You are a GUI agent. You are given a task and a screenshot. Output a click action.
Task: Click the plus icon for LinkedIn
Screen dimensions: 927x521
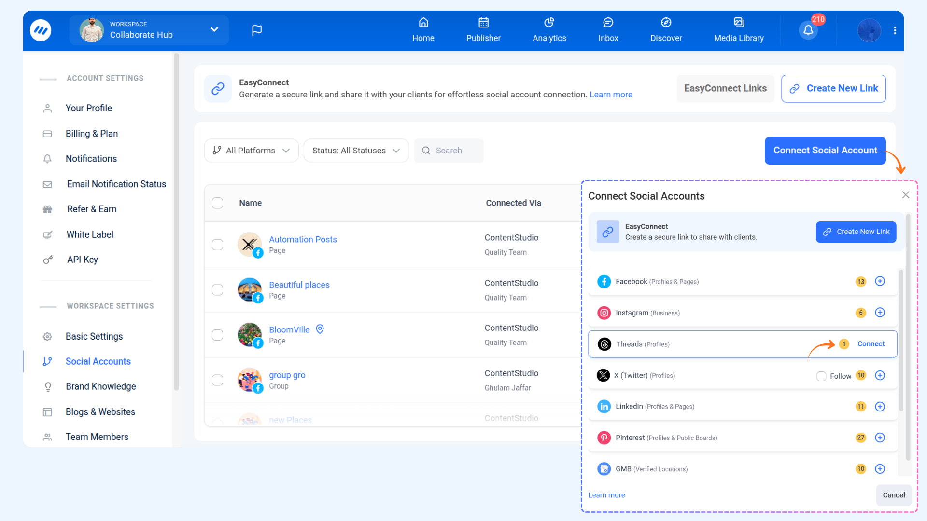(880, 407)
